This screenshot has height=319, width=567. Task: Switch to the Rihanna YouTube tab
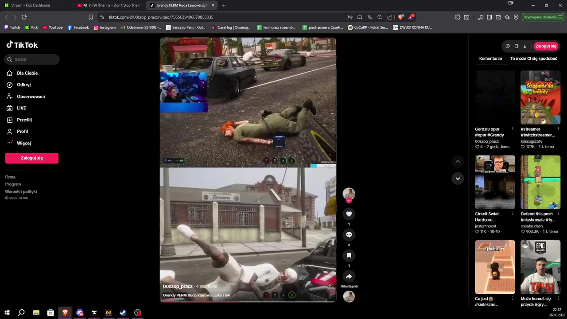click(110, 5)
